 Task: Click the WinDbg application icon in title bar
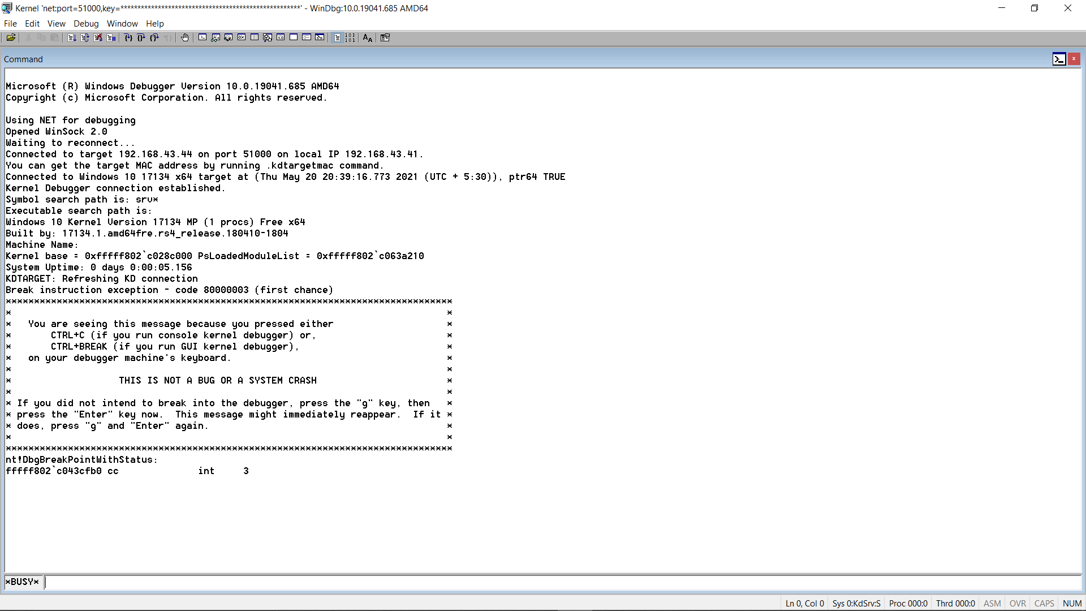point(7,8)
